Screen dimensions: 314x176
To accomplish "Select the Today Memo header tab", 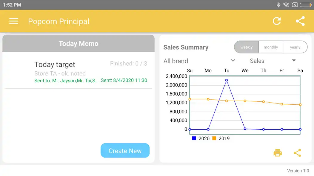I will click(x=78, y=43).
